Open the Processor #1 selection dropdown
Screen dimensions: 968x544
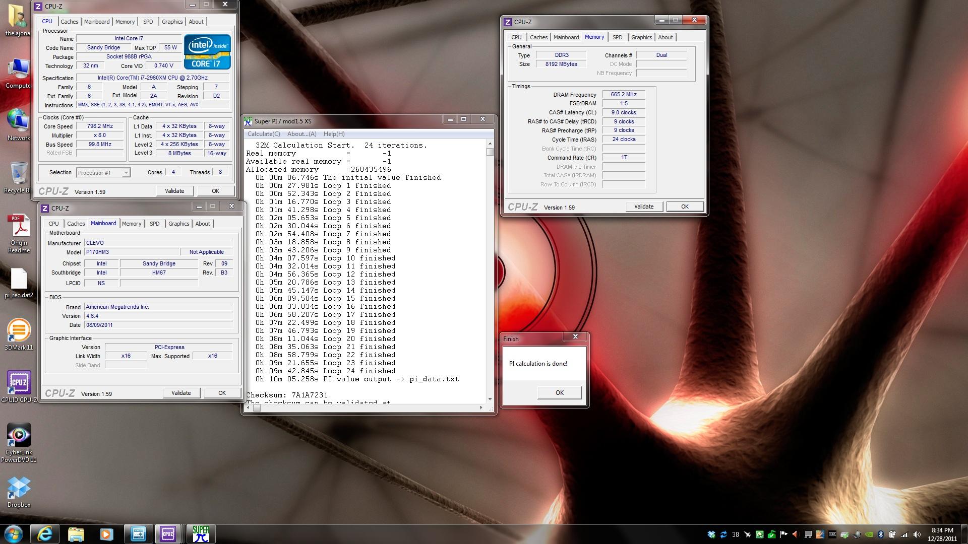(x=103, y=173)
